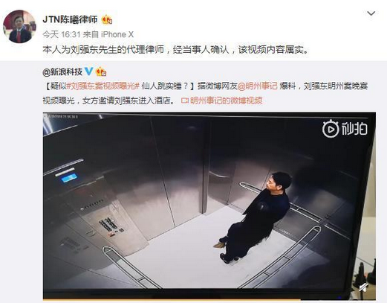Toggle the muted speaker icon on video
Image resolution: width=387 pixels, height=303 pixels.
[x=363, y=288]
